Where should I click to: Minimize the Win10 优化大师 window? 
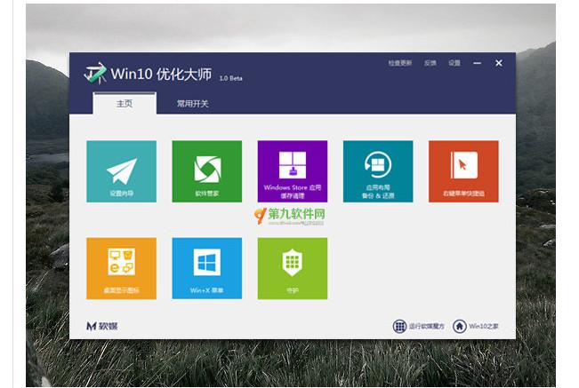tap(477, 63)
